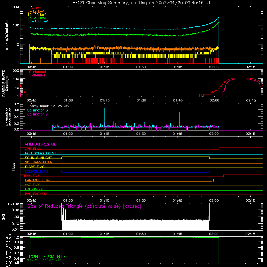
Task: Click 01:00 tick under the Flags panel
Action: click(x=68, y=201)
